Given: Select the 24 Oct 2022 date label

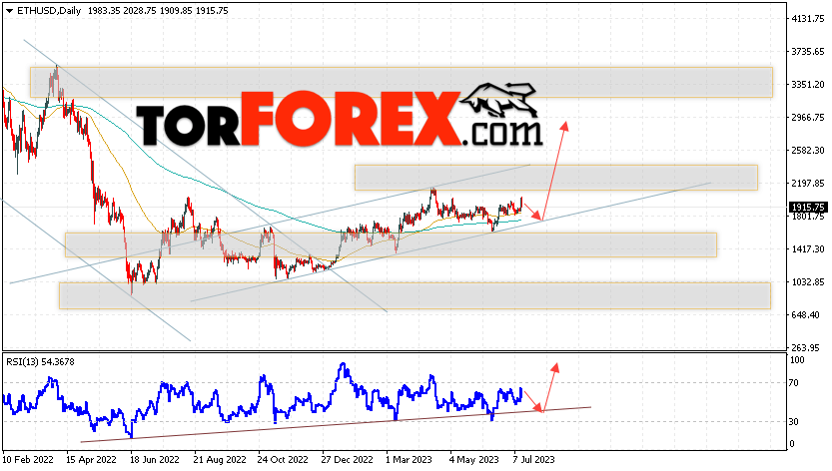Looking at the screenshot, I should tap(283, 459).
